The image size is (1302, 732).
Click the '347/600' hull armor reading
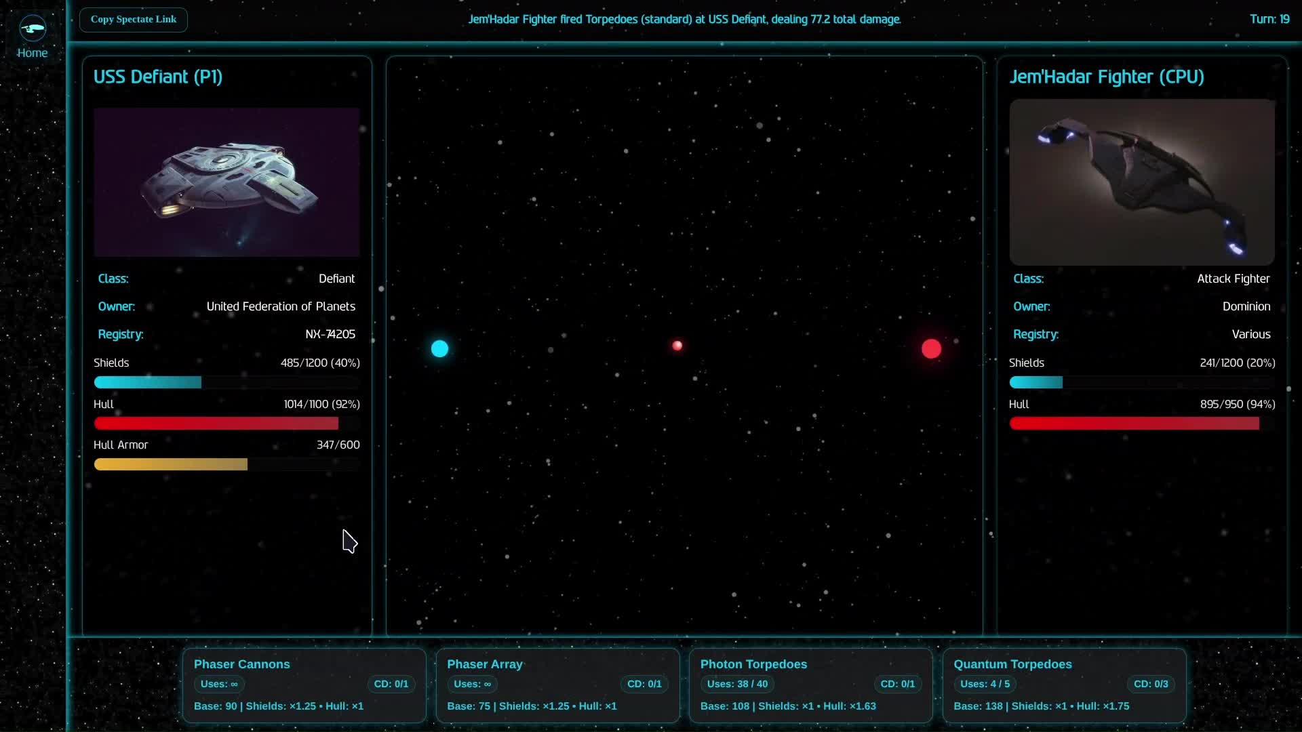coord(338,445)
